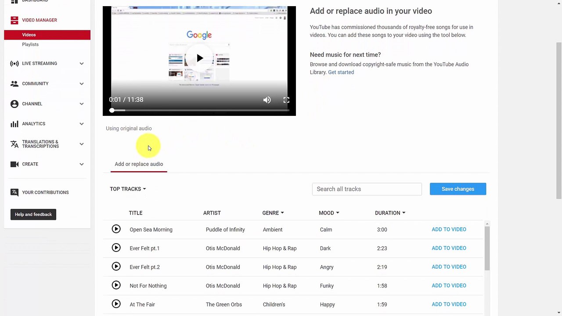Expand the Analytics section
562x316 pixels.
coord(82,124)
